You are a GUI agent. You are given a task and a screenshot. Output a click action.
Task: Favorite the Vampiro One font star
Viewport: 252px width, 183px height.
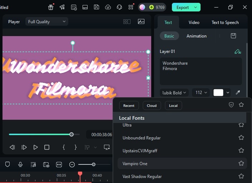pyautogui.click(x=241, y=163)
